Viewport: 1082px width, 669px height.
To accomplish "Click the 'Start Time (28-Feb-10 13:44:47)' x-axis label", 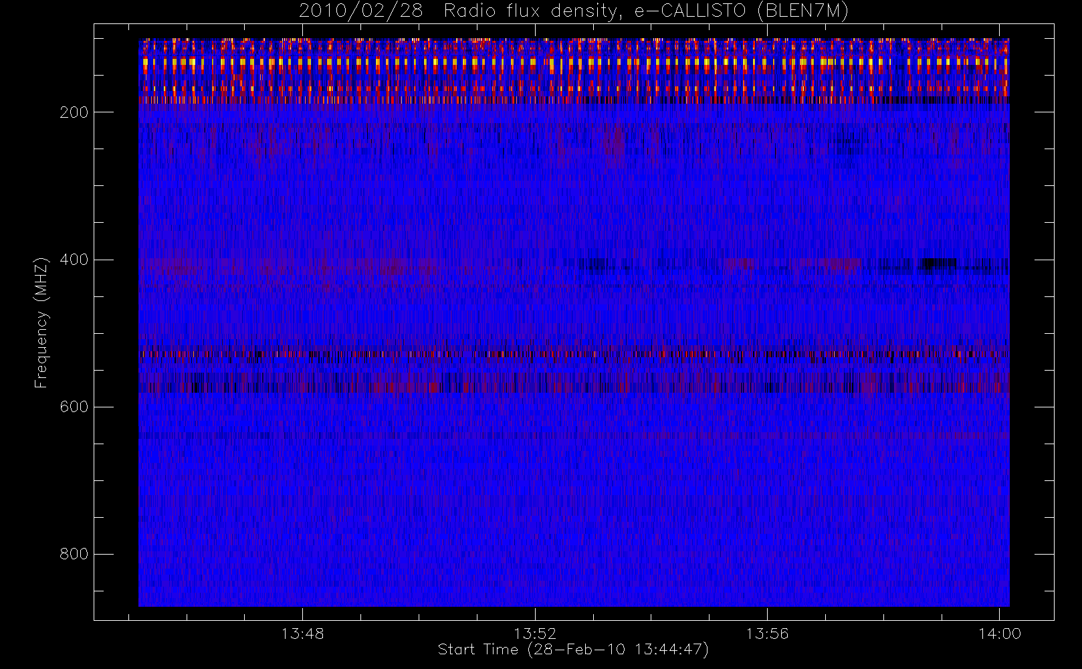I will tap(573, 650).
